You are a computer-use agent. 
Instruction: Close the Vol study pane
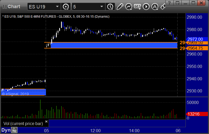(x=47, y=121)
